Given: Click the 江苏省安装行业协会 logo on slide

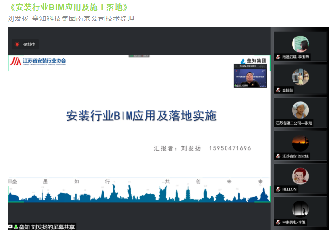Looking at the screenshot, I should click(x=38, y=61).
